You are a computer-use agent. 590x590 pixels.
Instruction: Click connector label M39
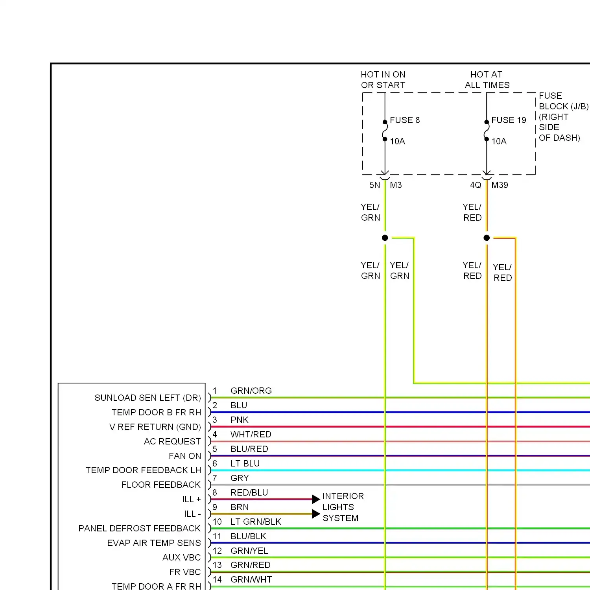click(500, 185)
